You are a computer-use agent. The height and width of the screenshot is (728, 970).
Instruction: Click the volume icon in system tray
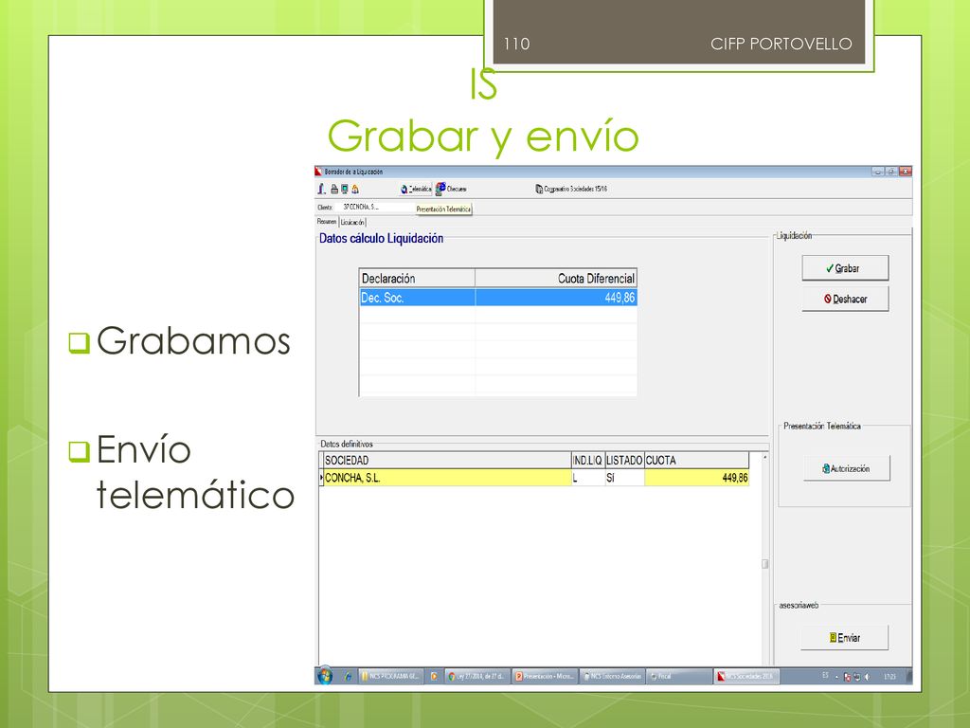click(868, 677)
